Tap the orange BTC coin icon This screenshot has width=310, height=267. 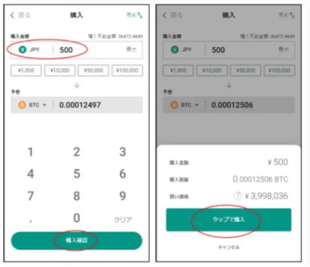pos(22,105)
